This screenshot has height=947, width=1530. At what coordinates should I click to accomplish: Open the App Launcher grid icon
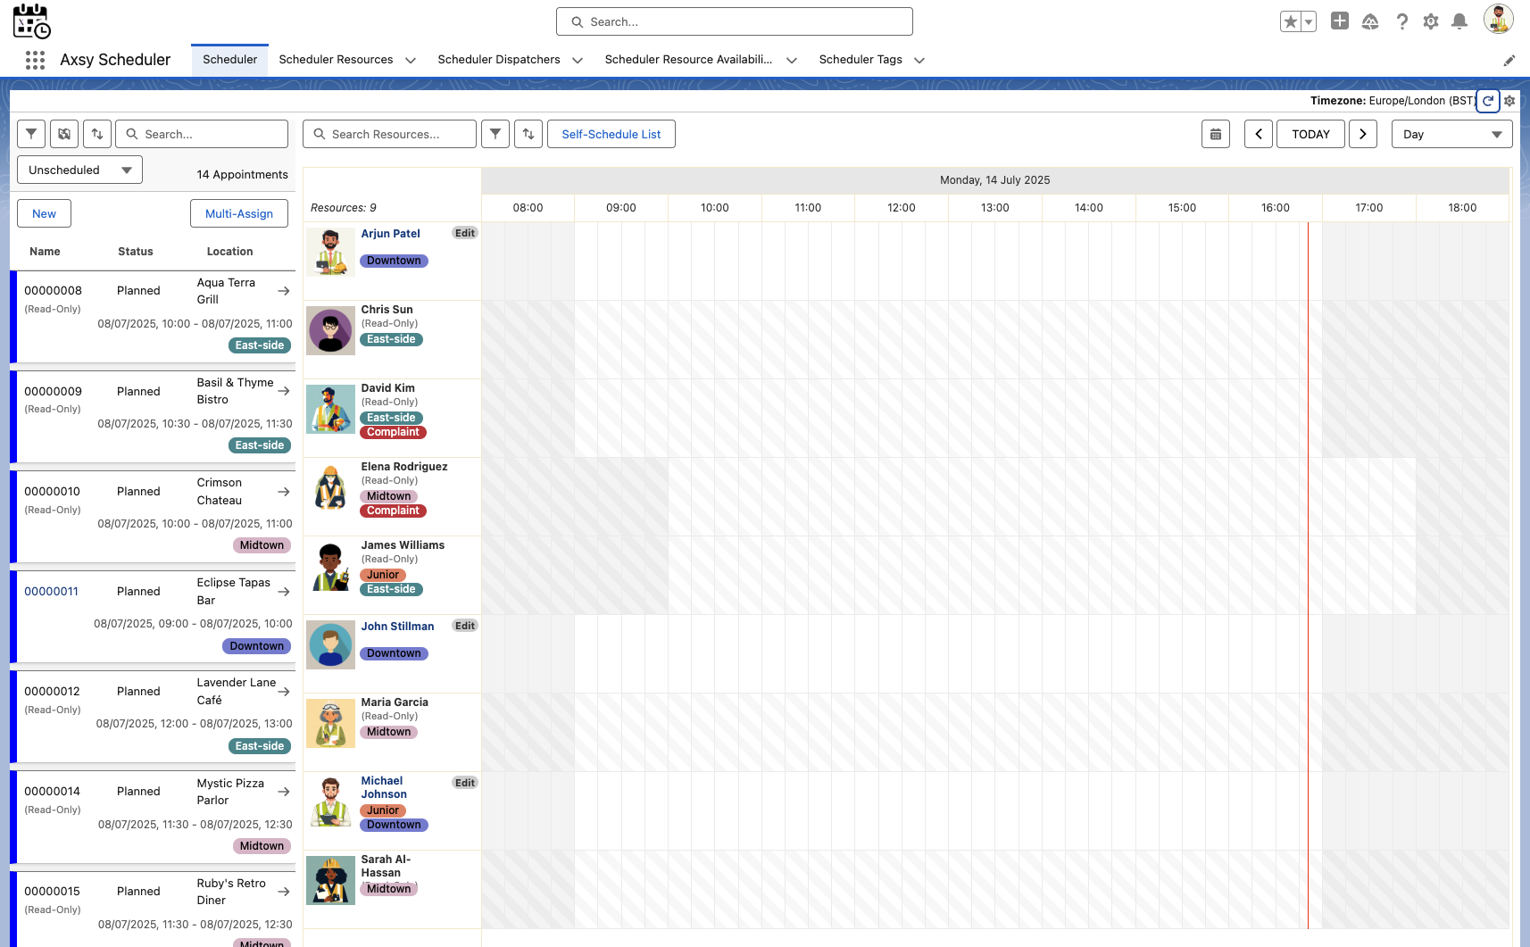(35, 60)
